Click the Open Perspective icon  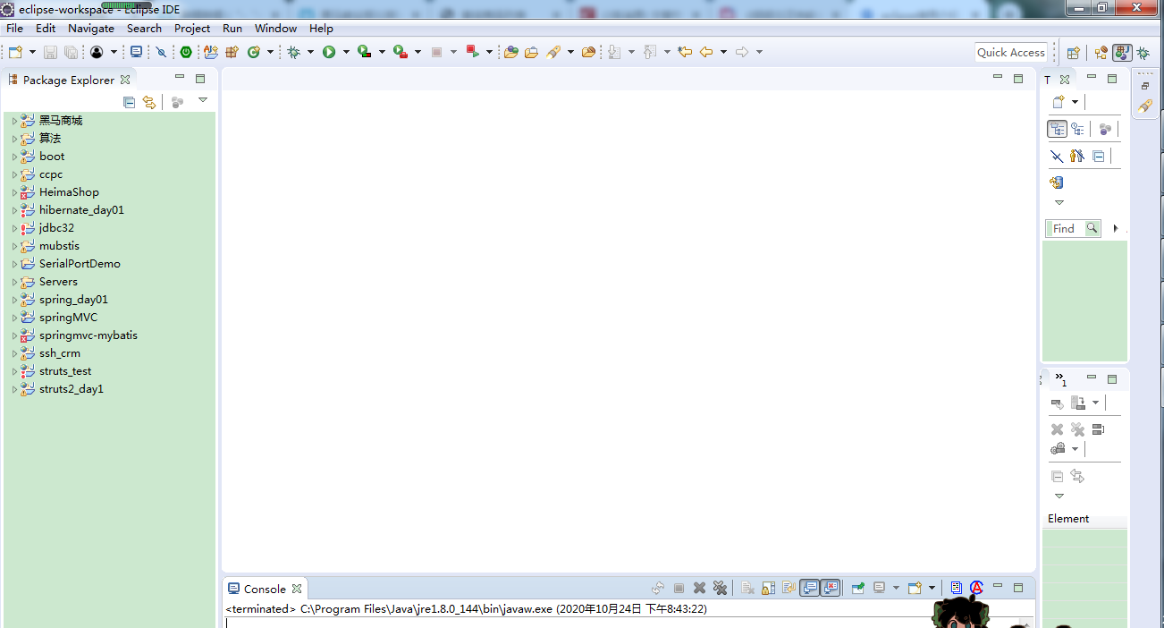pos(1074,53)
